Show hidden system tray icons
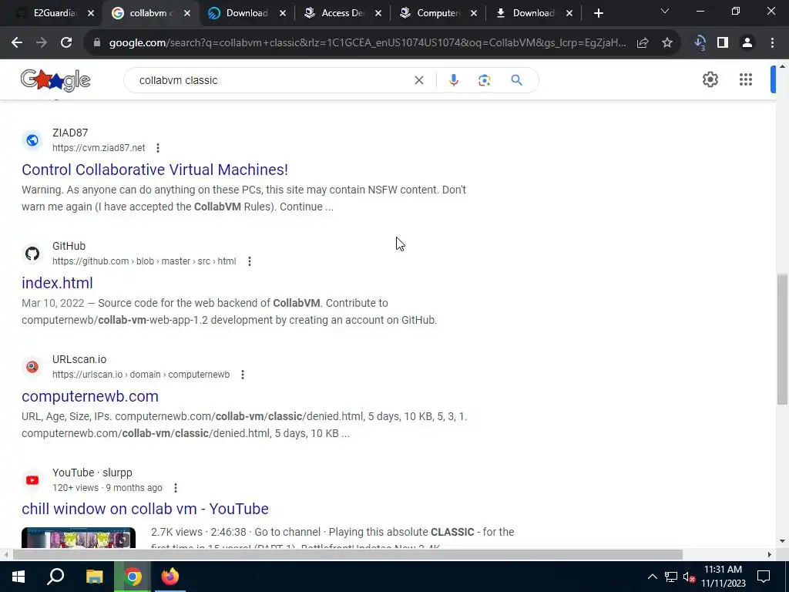Image resolution: width=789 pixels, height=592 pixels. 652,577
